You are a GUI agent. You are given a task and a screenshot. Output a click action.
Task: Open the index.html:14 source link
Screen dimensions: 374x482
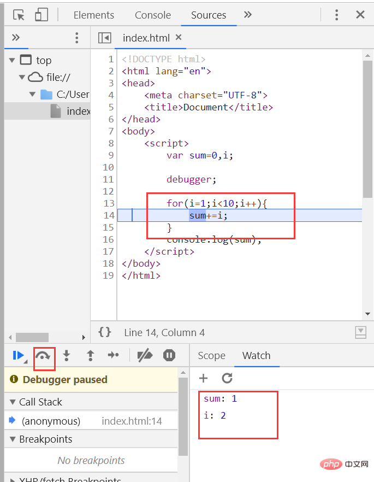[132, 421]
